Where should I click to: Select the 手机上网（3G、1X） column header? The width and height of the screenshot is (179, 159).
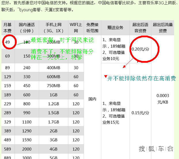54,28
